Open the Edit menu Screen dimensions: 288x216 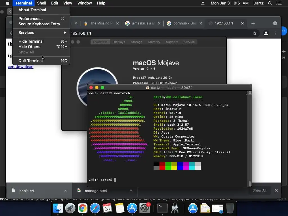click(x=55, y=3)
